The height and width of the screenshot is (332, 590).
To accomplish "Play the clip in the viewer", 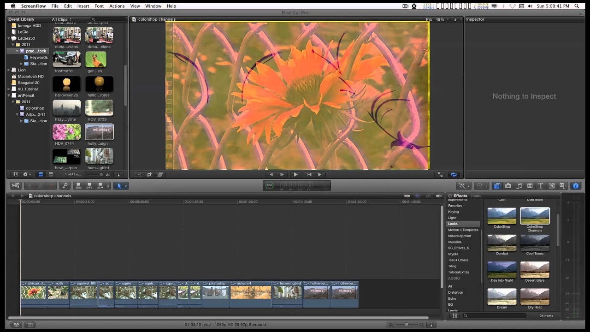I will [x=295, y=175].
